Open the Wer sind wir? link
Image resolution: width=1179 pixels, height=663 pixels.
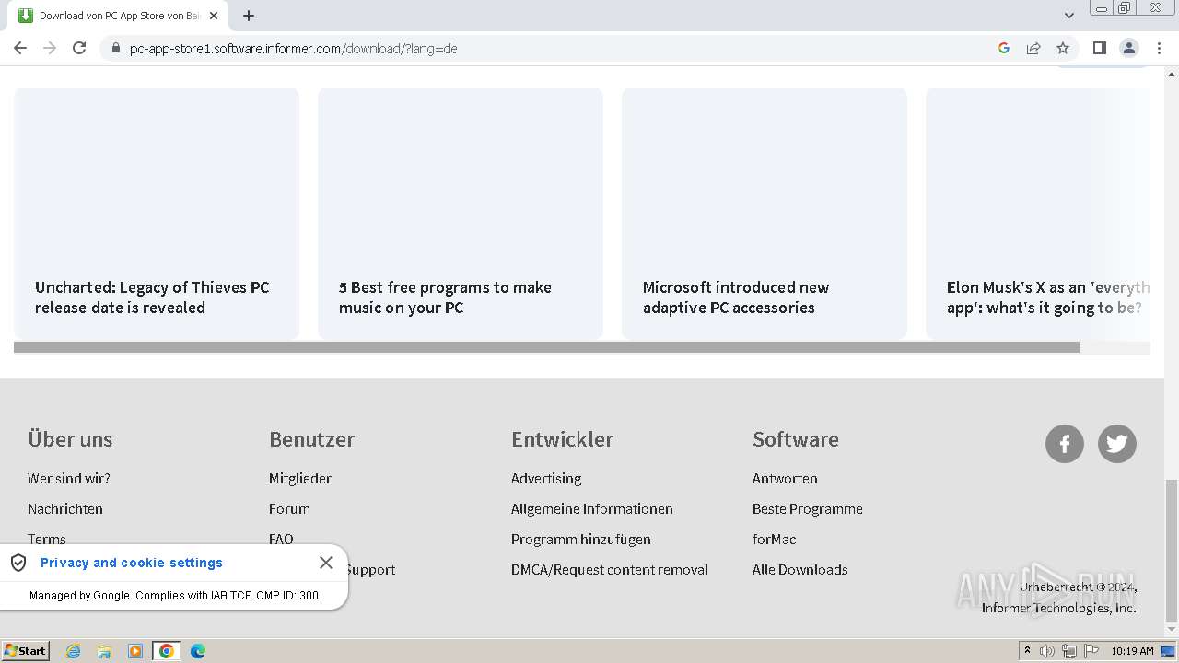pos(69,478)
